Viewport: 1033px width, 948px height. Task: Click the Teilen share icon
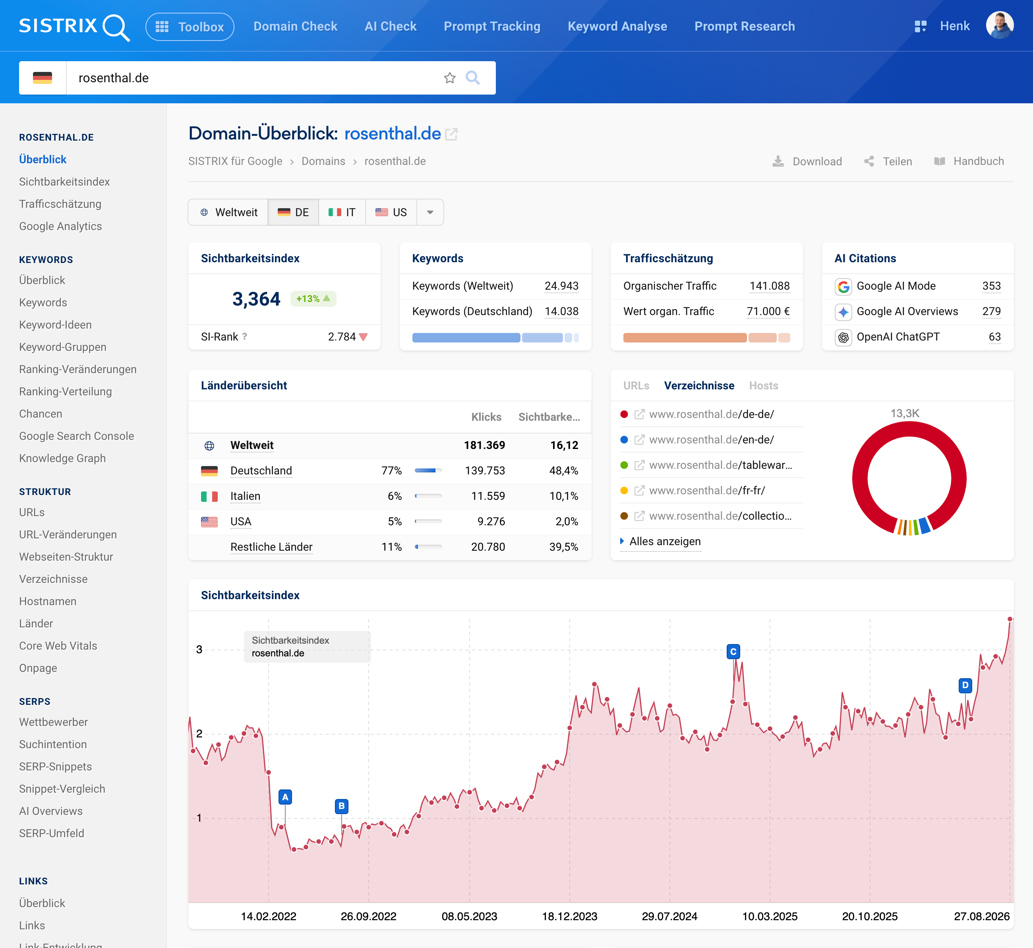[x=869, y=162]
